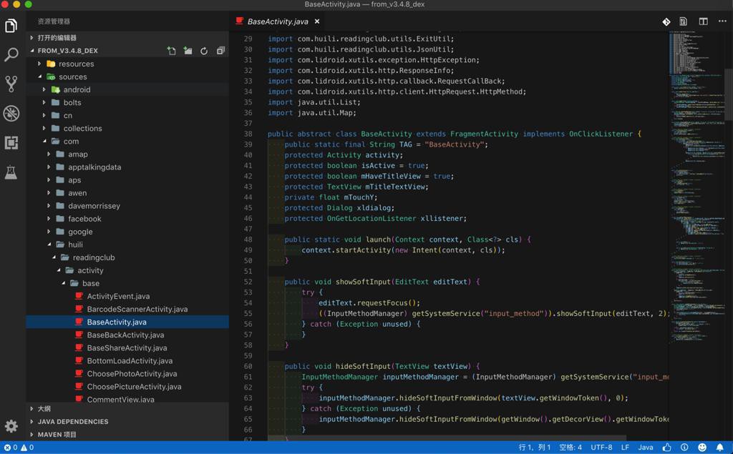Expand the collections folder
733x454 pixels.
point(127,129)
